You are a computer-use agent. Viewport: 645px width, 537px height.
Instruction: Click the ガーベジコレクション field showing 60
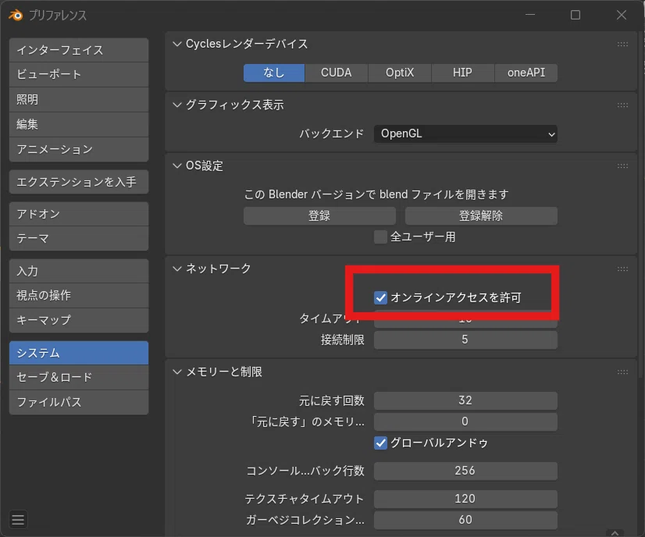point(465,520)
